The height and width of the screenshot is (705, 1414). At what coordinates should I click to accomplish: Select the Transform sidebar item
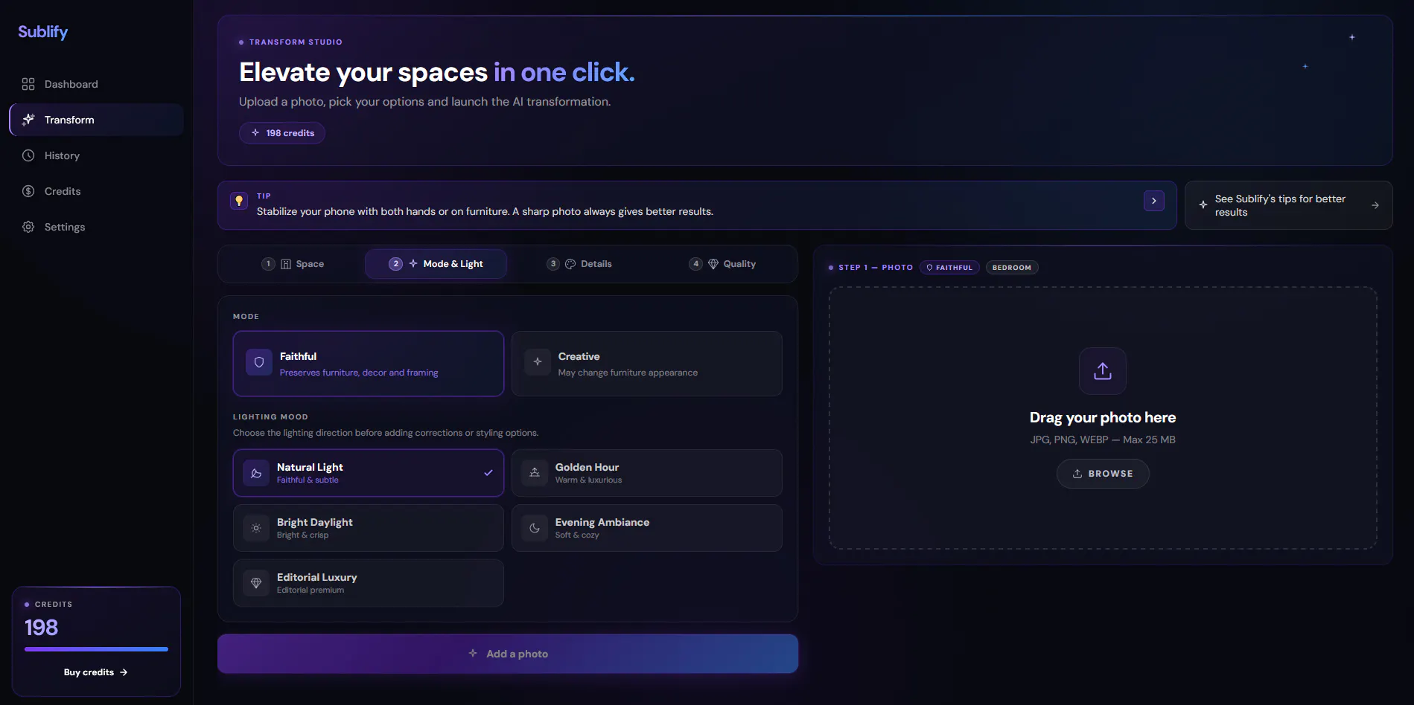coord(96,120)
